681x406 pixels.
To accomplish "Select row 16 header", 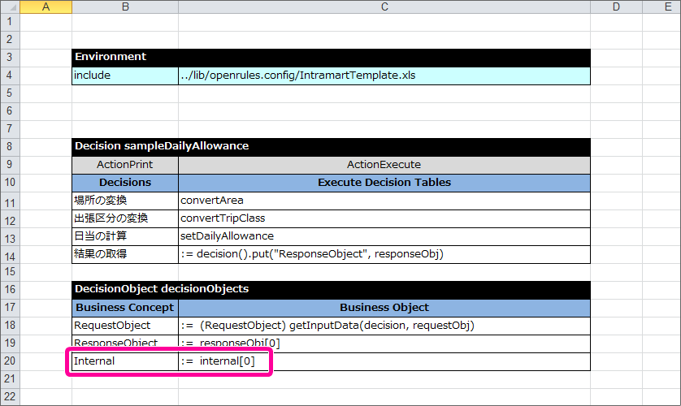I will point(10,289).
